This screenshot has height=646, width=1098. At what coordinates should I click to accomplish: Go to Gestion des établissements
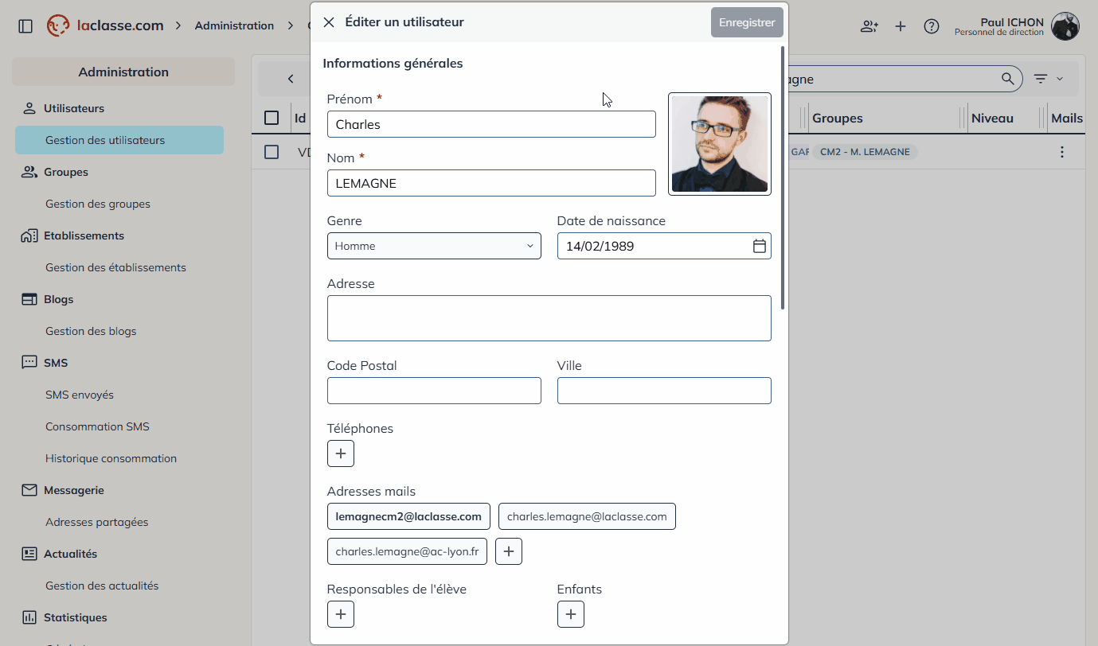(115, 267)
